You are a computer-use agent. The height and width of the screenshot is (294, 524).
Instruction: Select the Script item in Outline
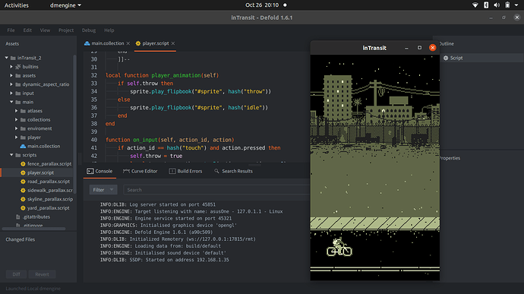[x=481, y=58]
